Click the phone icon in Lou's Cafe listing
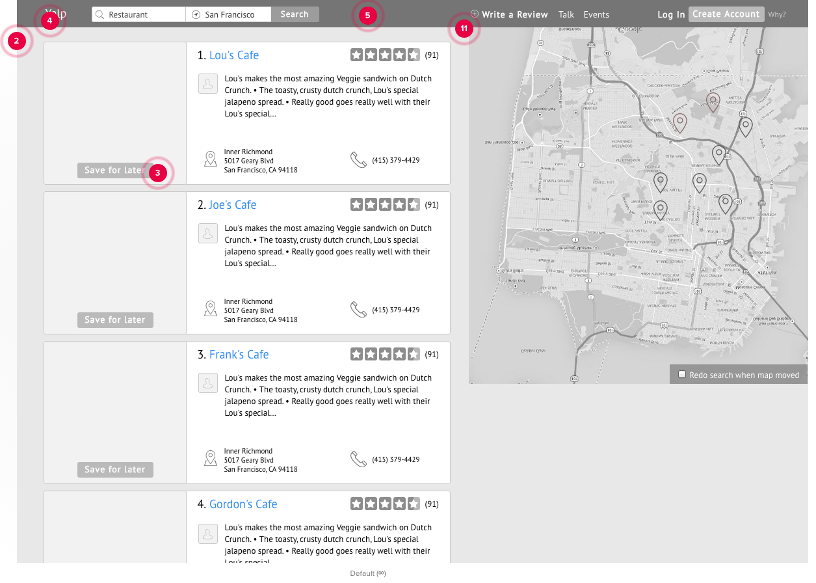The height and width of the screenshot is (583, 816). tap(358, 160)
